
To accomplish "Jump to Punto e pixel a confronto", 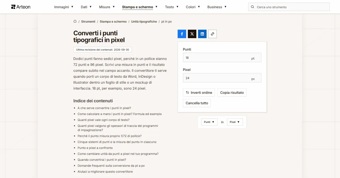I will tap(95, 148).
